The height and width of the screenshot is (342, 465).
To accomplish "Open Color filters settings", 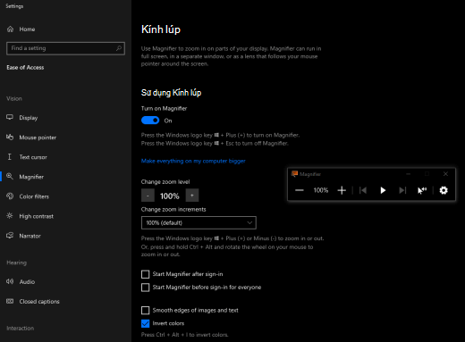I will tap(28, 196).
